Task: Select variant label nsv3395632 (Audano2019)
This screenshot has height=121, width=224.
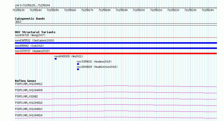Action: pos(94,62)
